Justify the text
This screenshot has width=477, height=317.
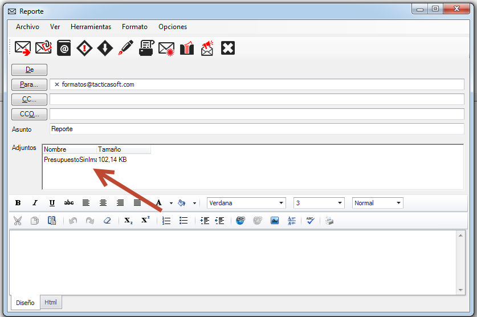click(137, 203)
